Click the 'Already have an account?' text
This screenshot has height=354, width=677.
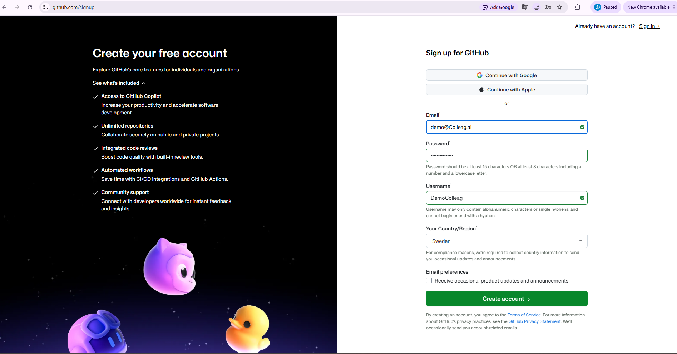coord(605,26)
